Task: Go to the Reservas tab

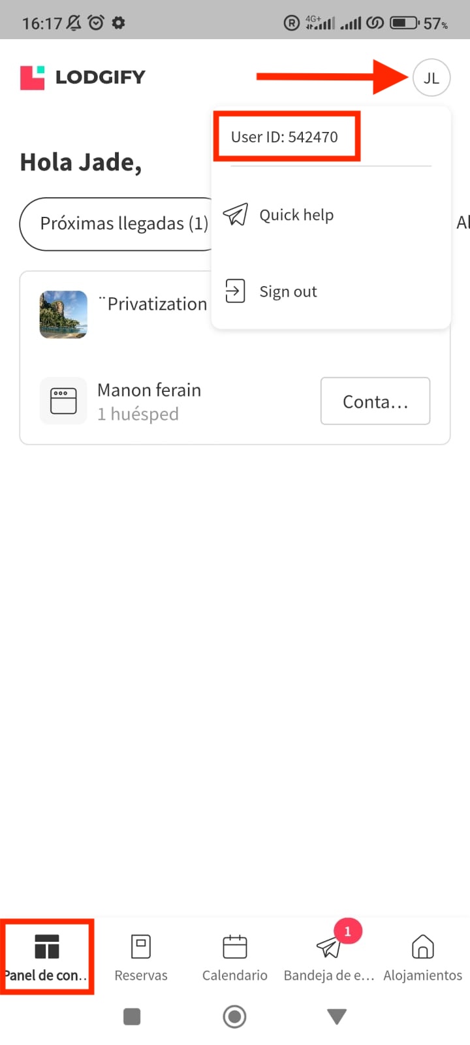Action: click(x=141, y=957)
